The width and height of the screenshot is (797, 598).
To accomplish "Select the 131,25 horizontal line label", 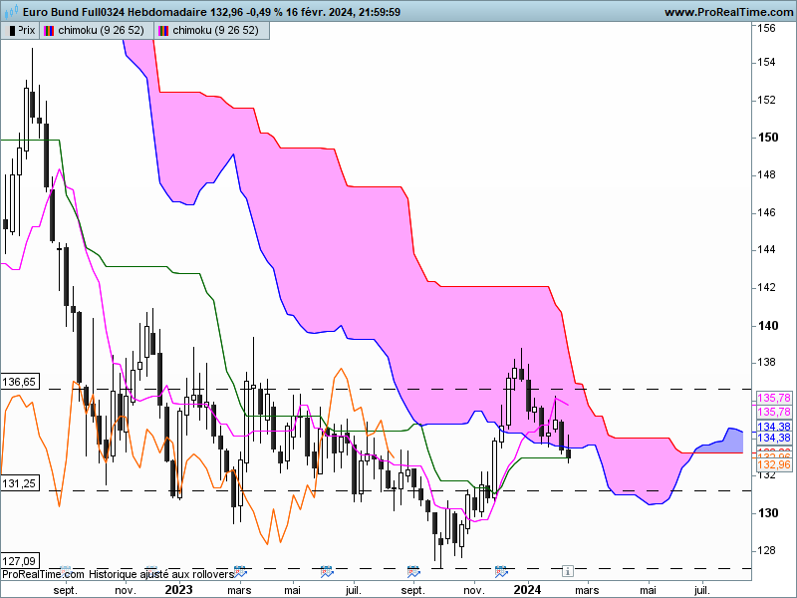I will (19, 483).
